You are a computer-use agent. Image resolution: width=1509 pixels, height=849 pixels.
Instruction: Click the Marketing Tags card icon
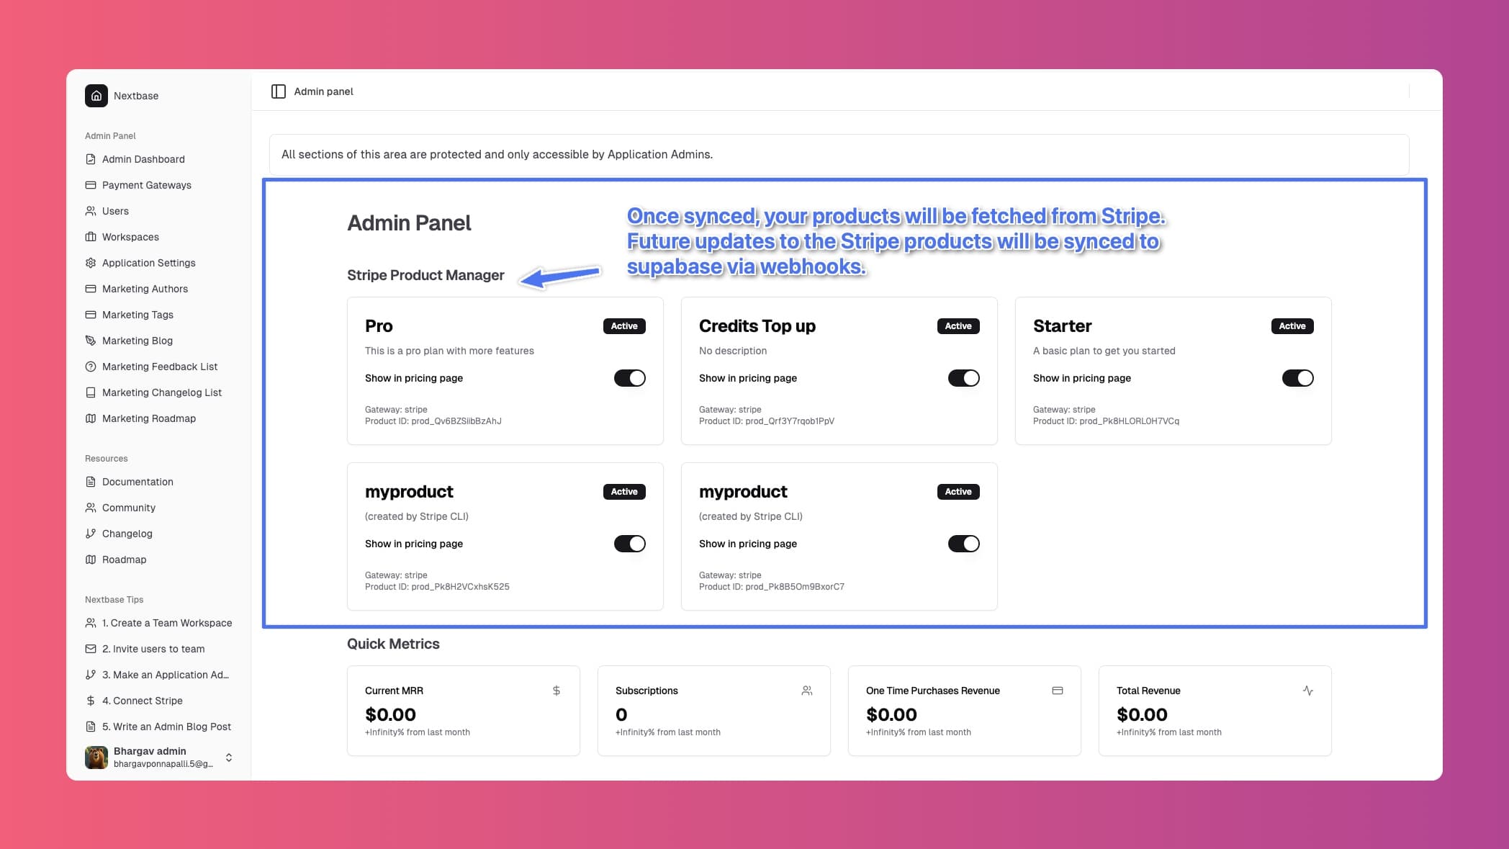tap(90, 314)
